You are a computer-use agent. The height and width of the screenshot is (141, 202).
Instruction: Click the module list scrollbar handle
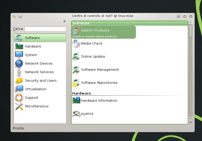(x=190, y=31)
